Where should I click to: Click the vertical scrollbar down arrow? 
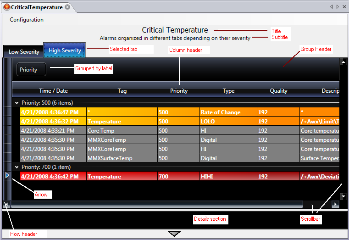tap(343, 196)
